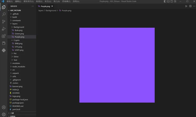196x117 pixels.
Task: Expand the Shine folder
Action: pyautogui.click(x=22, y=57)
